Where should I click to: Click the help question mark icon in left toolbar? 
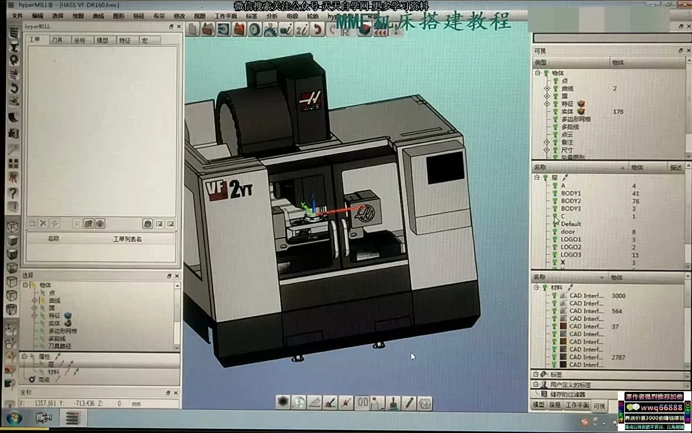point(13,193)
